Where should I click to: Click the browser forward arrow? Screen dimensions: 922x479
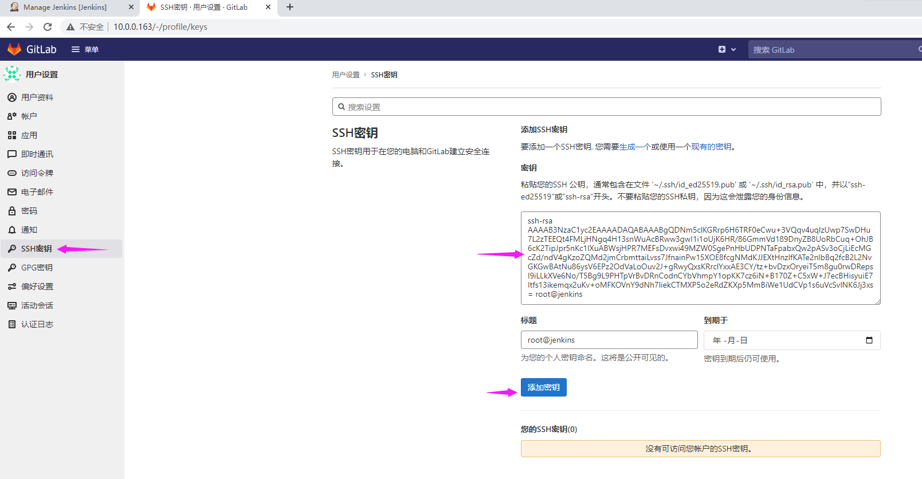click(29, 27)
